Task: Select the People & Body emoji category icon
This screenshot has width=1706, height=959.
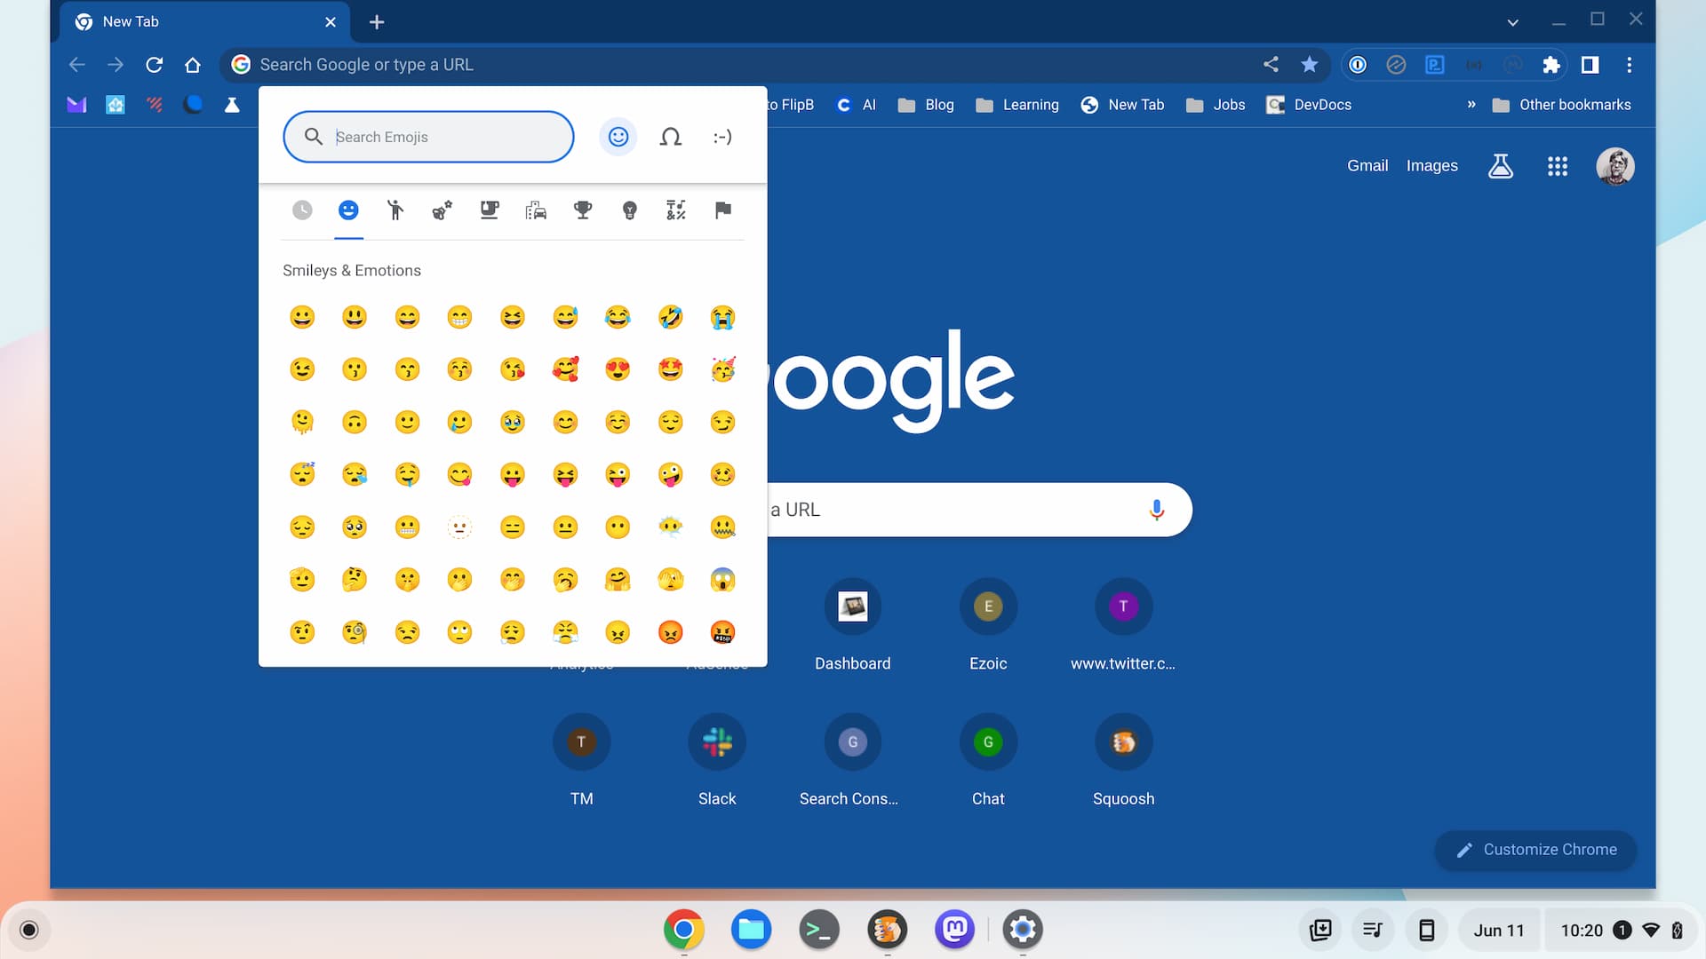Action: [395, 210]
